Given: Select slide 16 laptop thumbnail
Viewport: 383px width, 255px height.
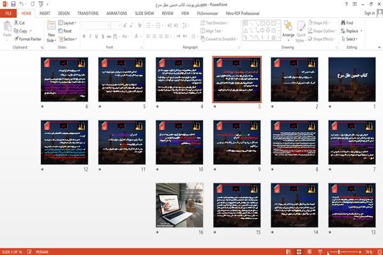Looking at the screenshot, I should point(179,205).
